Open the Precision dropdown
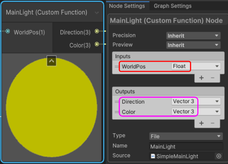The height and width of the screenshot is (164, 228). (x=193, y=36)
